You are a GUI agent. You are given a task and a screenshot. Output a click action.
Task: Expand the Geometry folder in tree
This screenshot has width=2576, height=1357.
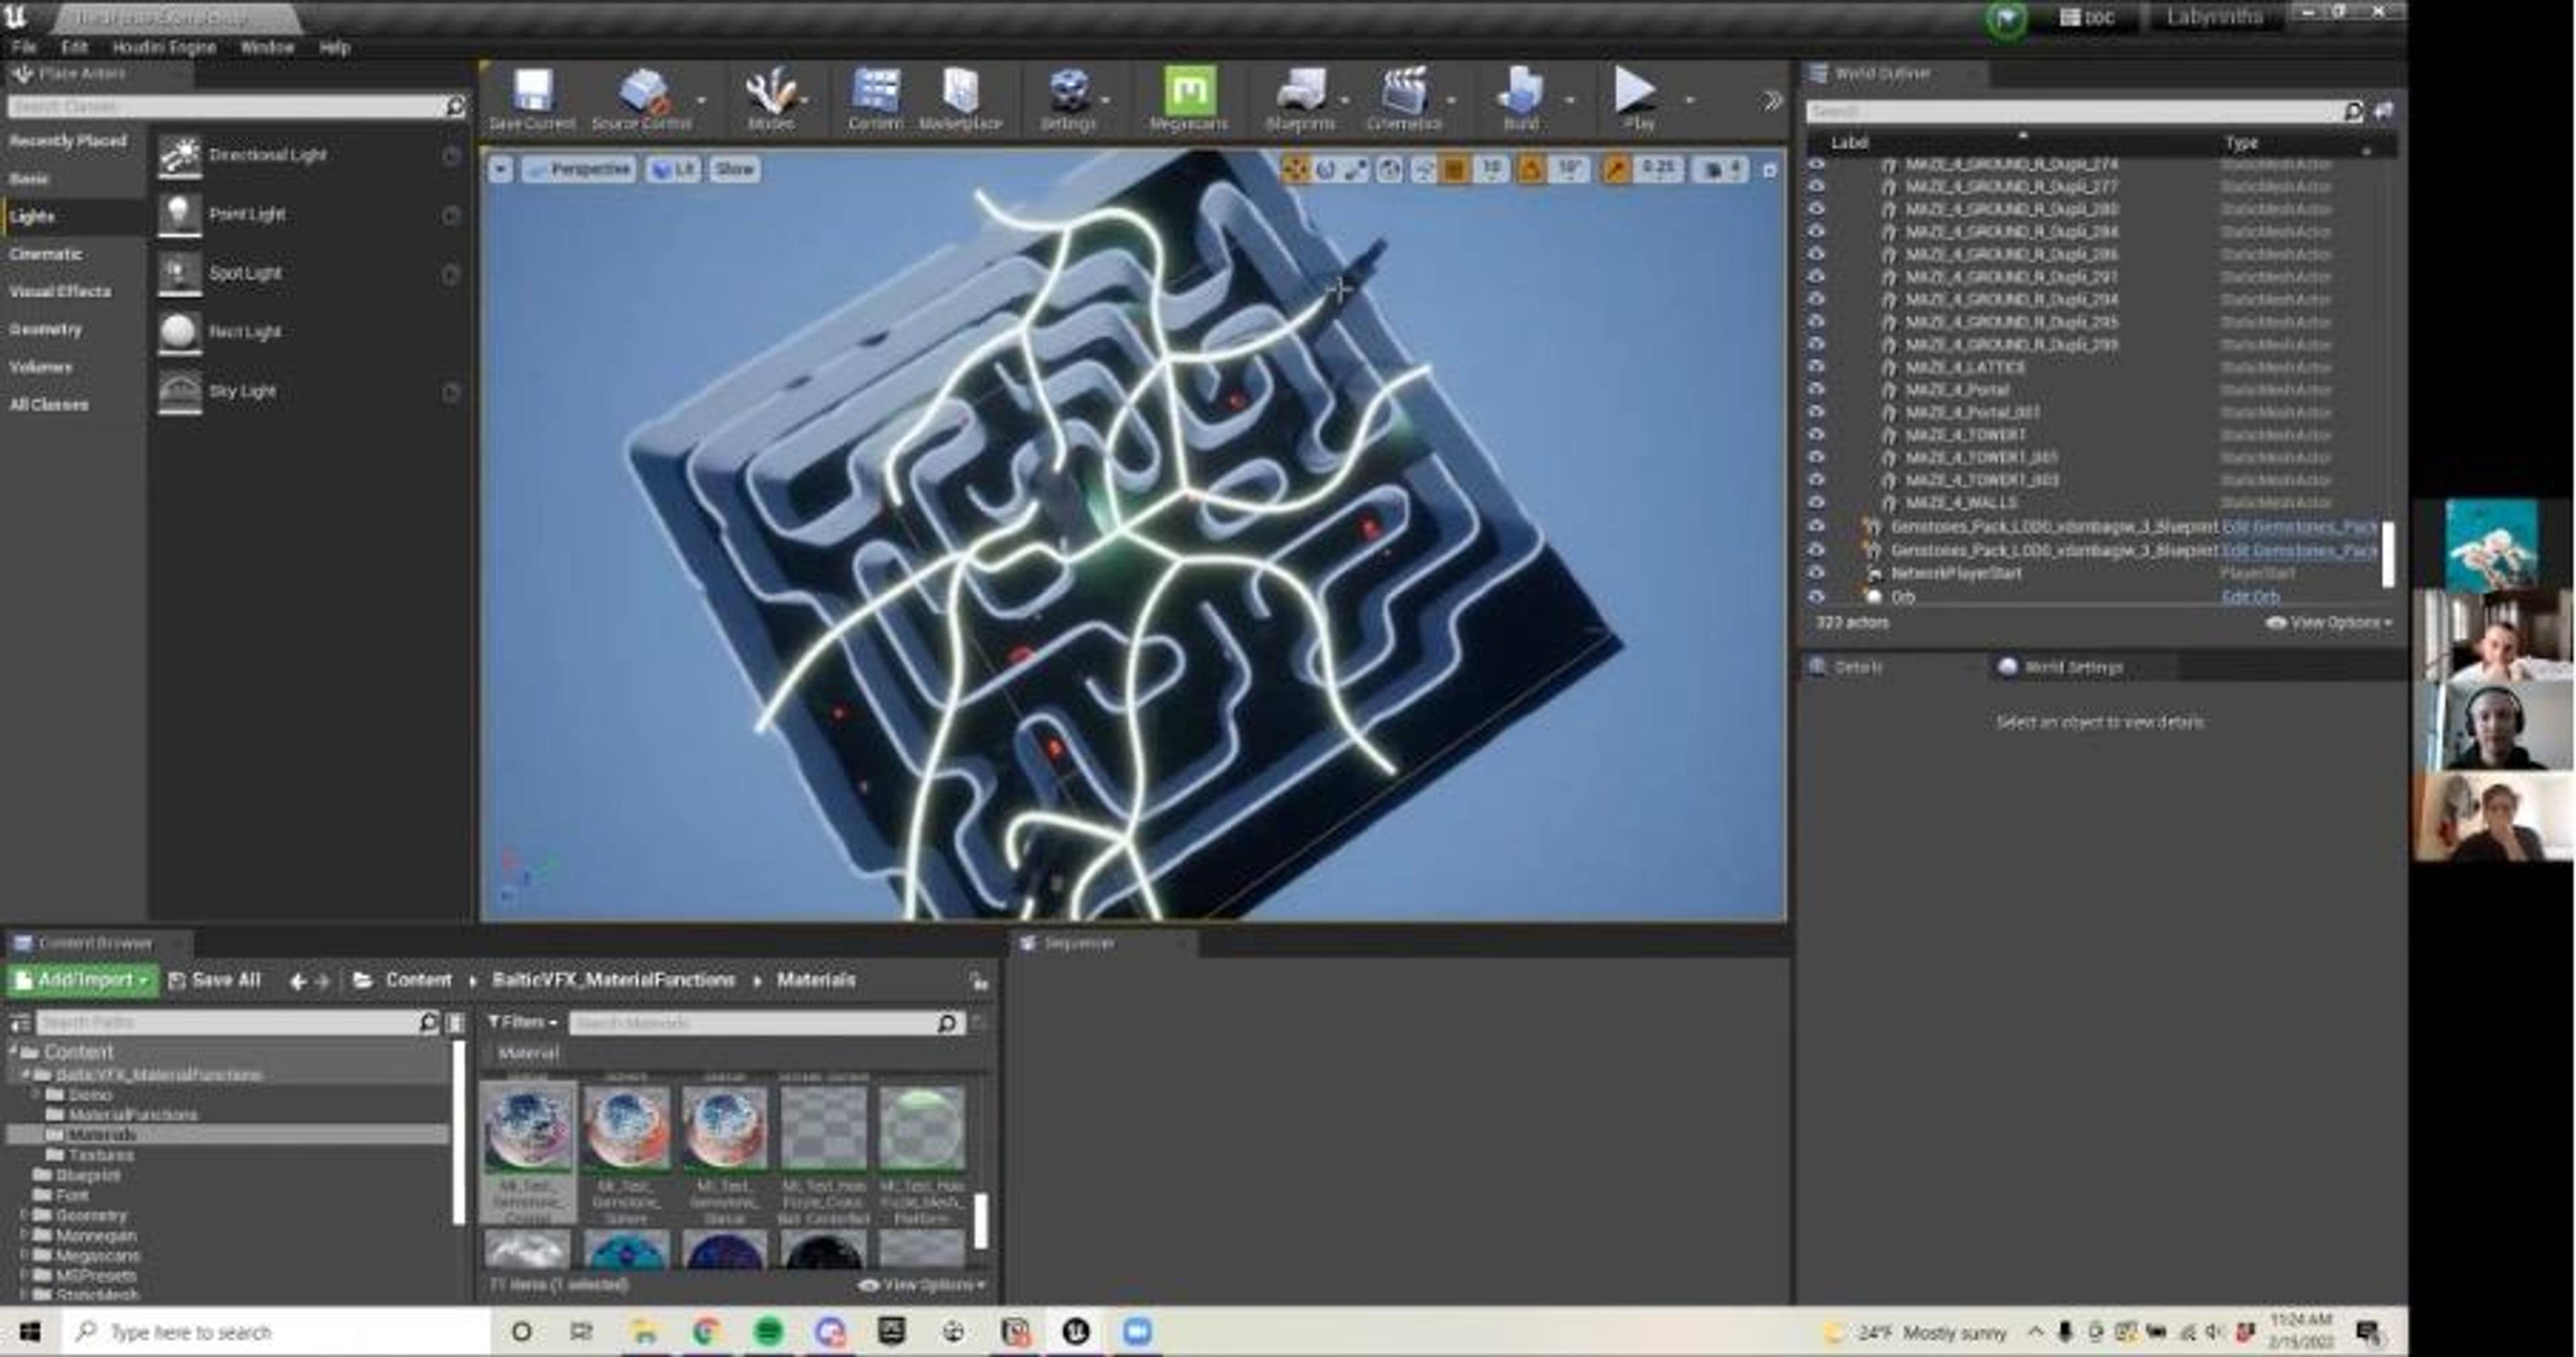click(x=24, y=1215)
